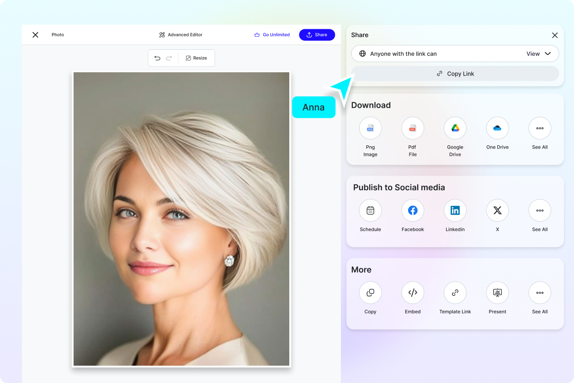Select the Linkedin sharing icon
The height and width of the screenshot is (383, 574).
point(455,210)
